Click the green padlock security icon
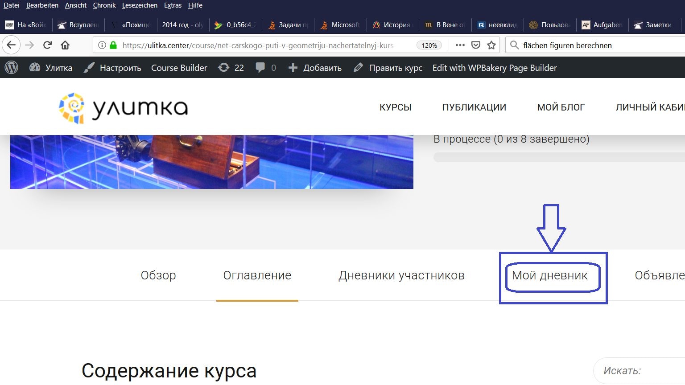The image size is (685, 385). click(x=113, y=45)
